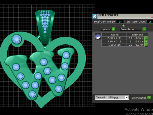
Task: Click the Update button
Action: pyautogui.click(x=106, y=29)
